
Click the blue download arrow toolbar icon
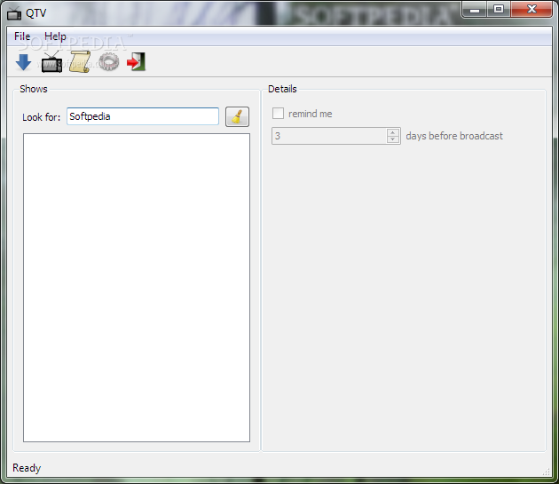[24, 62]
